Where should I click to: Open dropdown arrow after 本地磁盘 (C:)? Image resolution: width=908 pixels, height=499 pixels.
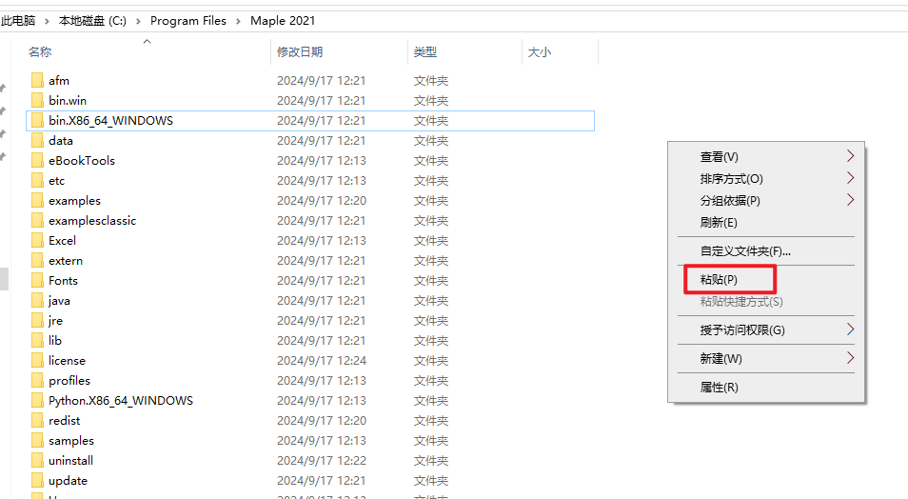click(x=138, y=21)
